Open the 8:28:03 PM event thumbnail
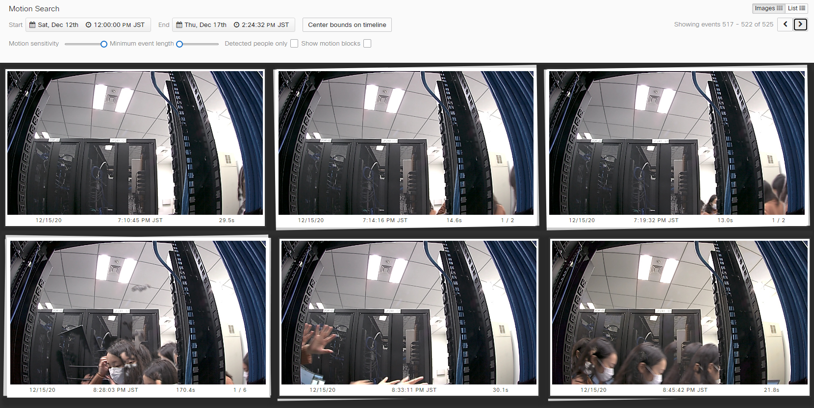The width and height of the screenshot is (814, 408). click(x=138, y=312)
